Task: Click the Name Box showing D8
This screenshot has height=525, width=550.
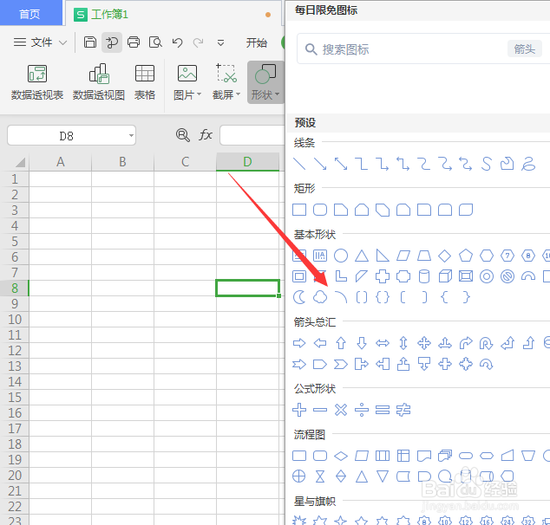Action: (67, 135)
